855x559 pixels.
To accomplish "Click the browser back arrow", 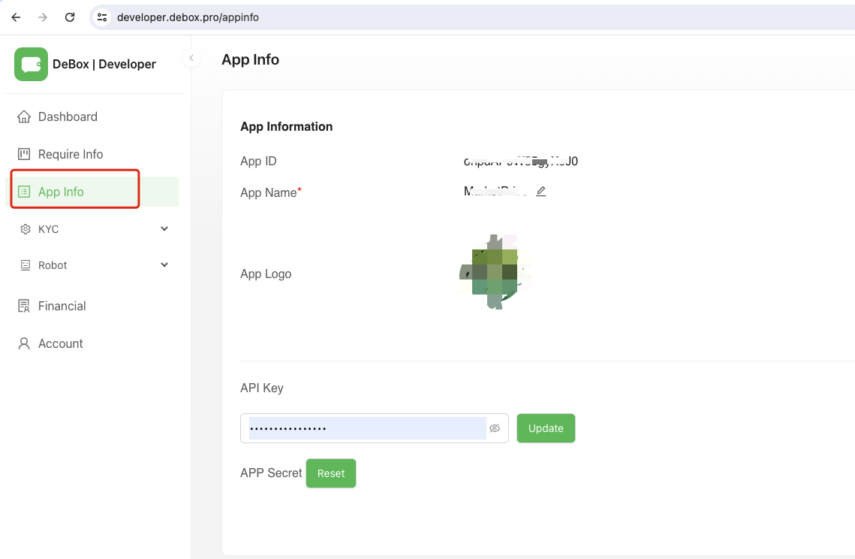I will click(x=16, y=17).
